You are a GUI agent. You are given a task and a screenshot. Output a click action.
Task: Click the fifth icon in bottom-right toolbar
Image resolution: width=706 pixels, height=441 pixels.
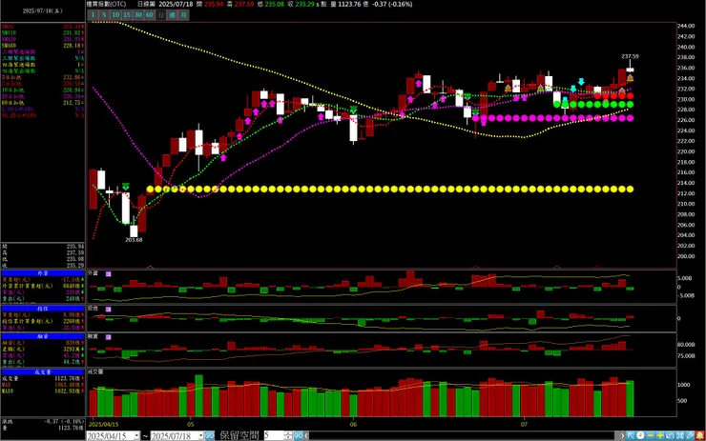tap(670, 435)
